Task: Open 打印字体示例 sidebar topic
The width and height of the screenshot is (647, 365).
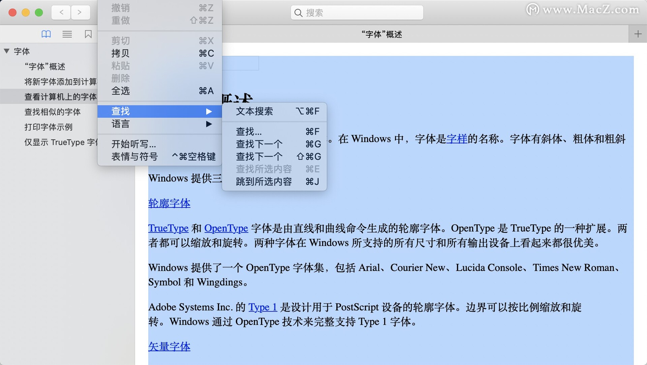Action: [x=48, y=127]
